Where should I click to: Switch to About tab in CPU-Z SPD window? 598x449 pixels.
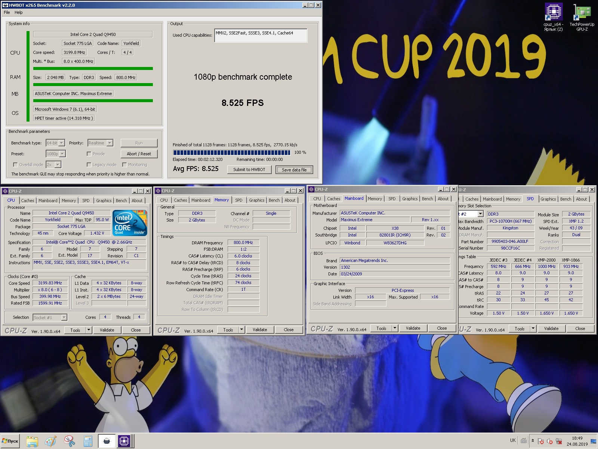(x=581, y=199)
